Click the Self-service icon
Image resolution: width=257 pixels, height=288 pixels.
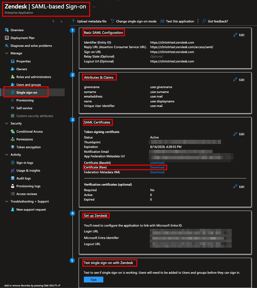[13, 108]
